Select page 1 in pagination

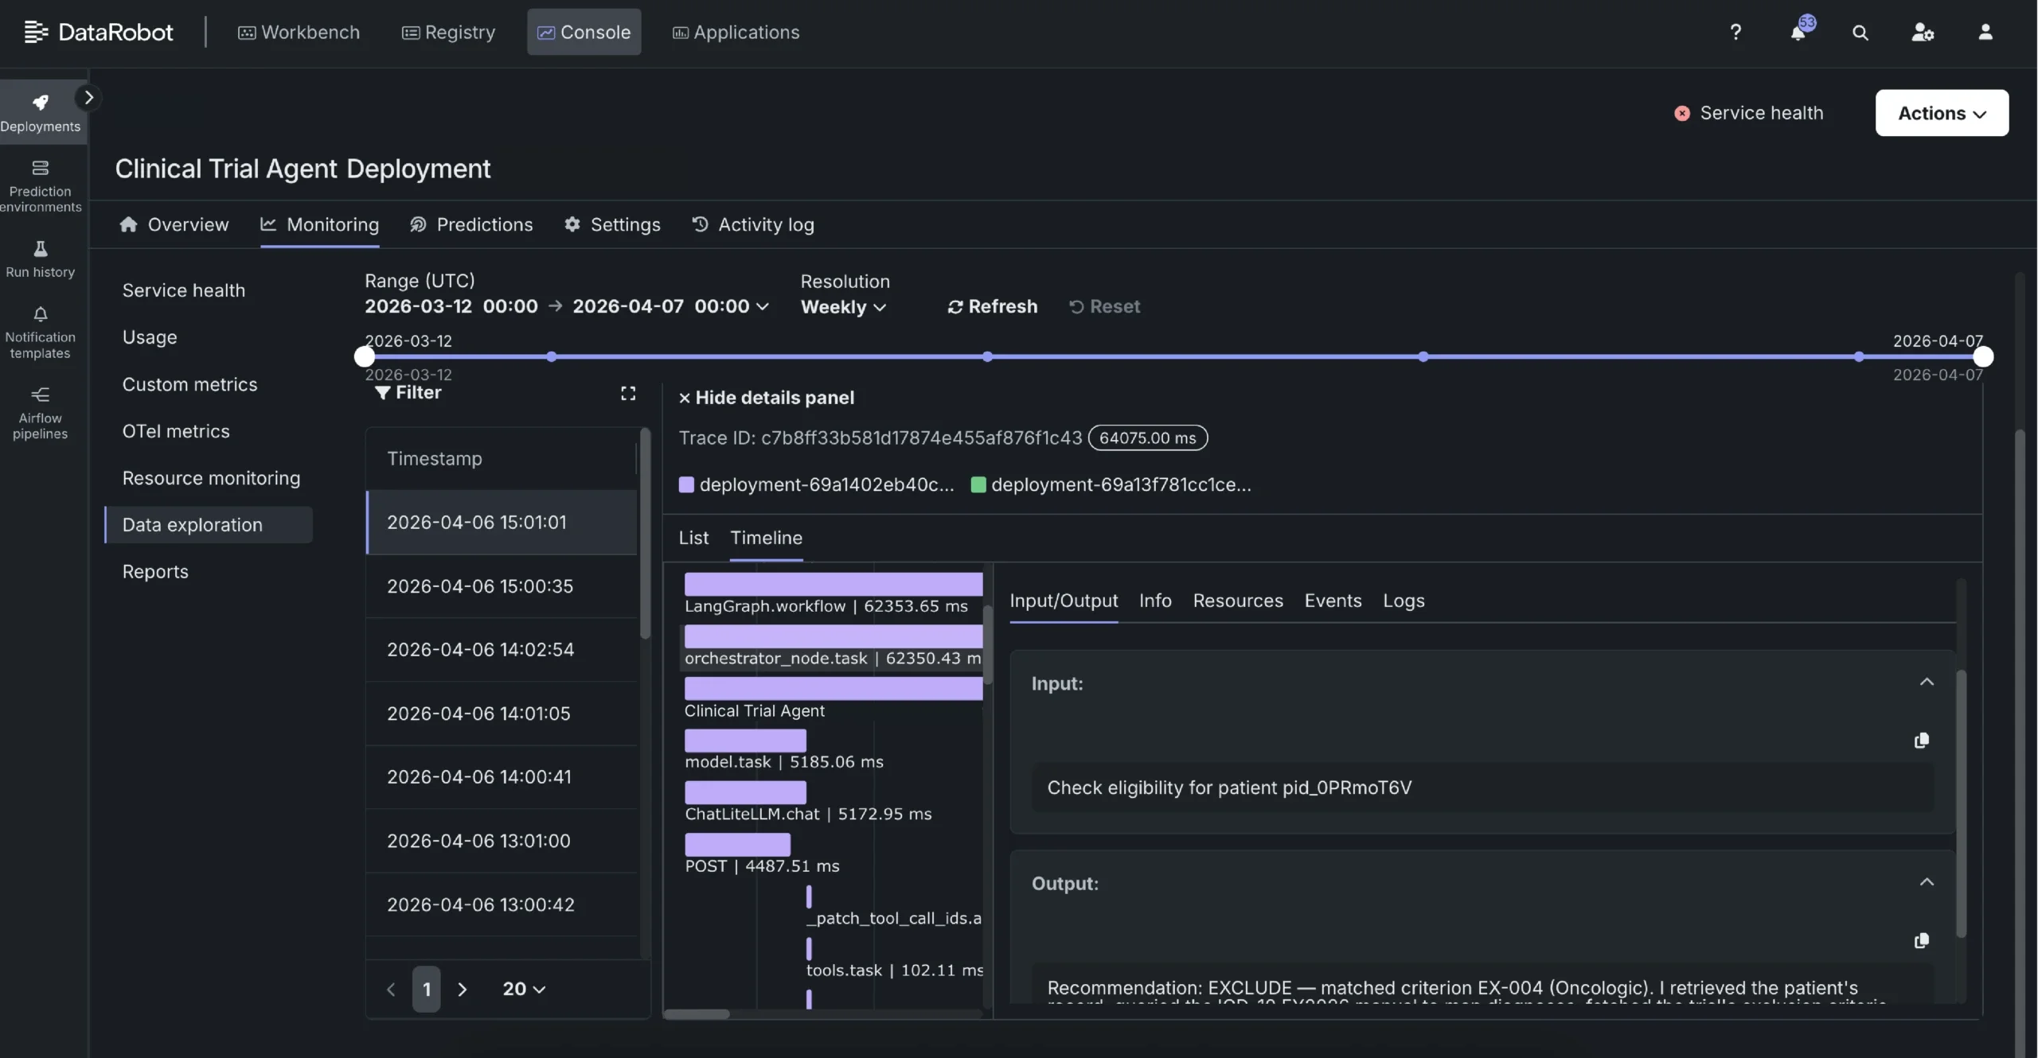[427, 989]
